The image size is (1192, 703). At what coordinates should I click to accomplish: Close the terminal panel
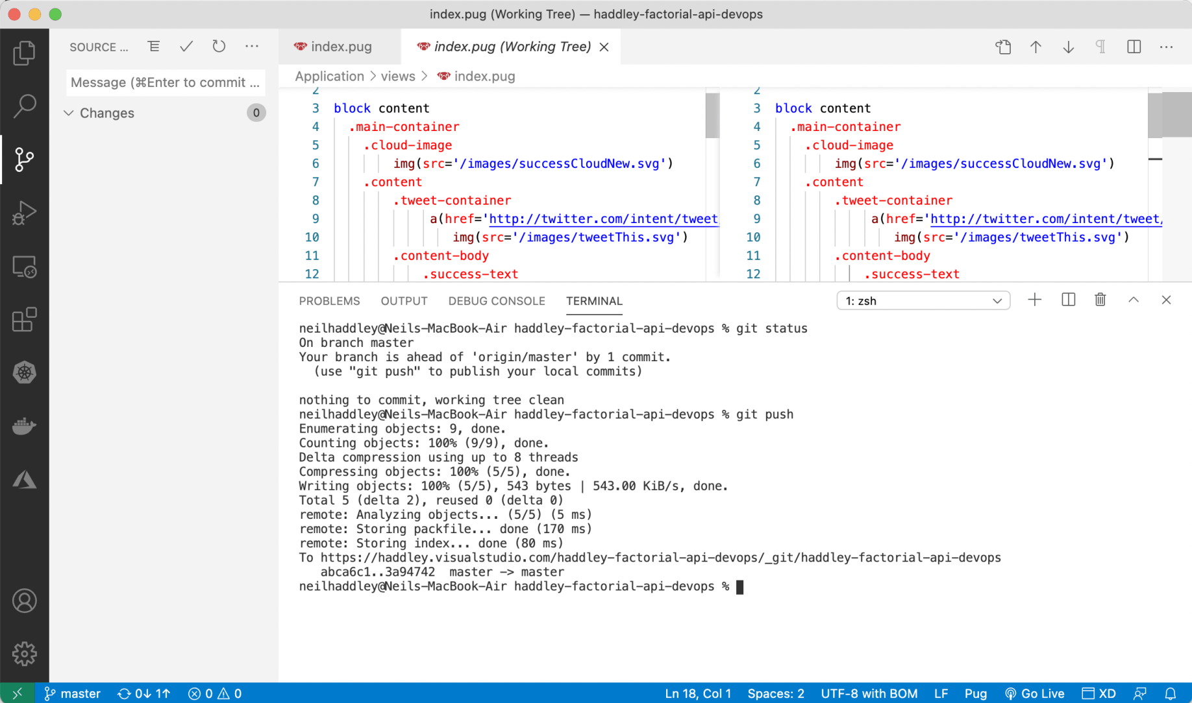tap(1166, 300)
